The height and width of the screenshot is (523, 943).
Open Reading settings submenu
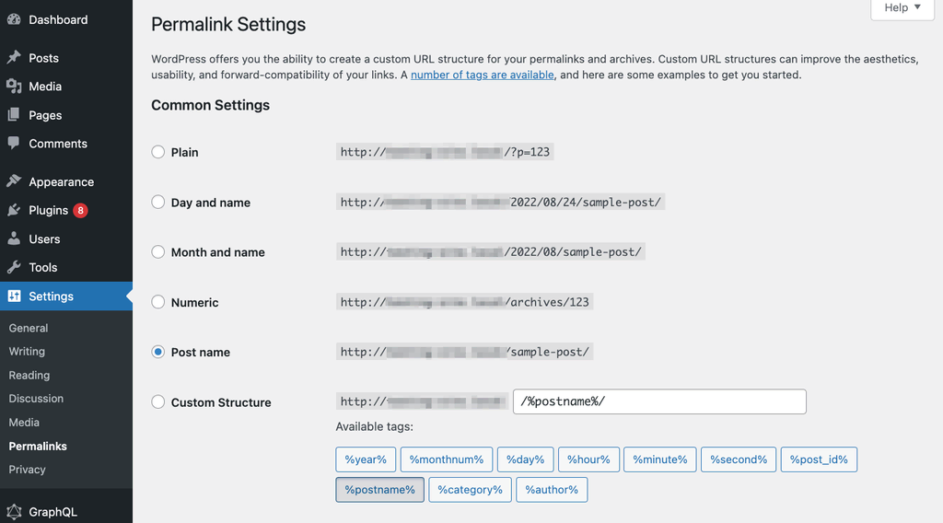click(x=29, y=375)
